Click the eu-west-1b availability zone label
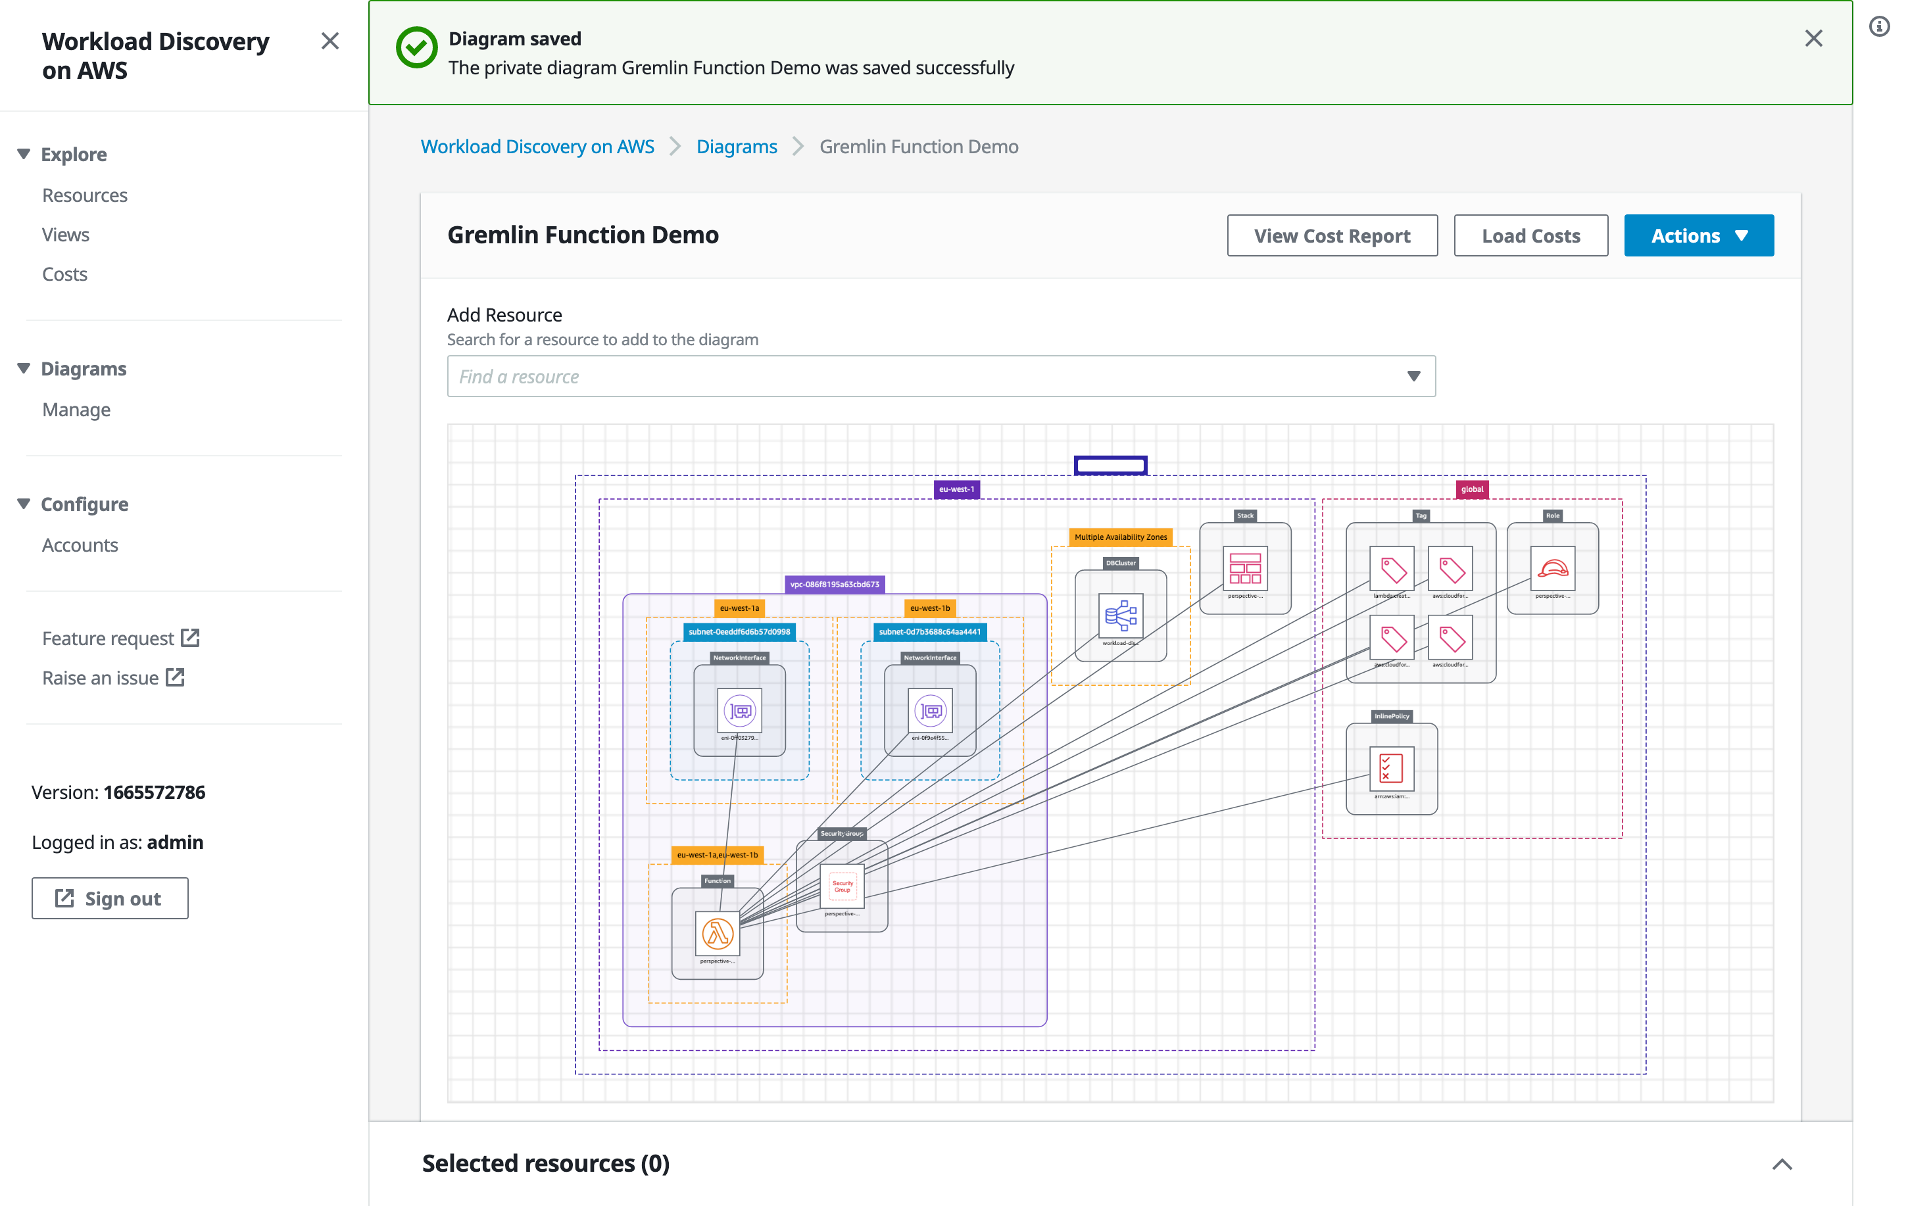 tap(930, 608)
